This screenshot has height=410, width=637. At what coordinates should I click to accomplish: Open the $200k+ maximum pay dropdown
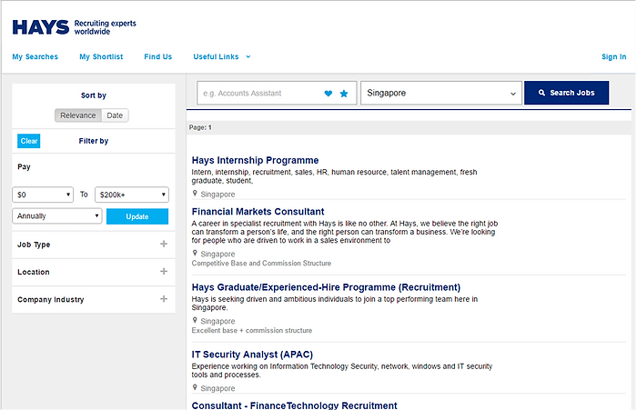[132, 195]
